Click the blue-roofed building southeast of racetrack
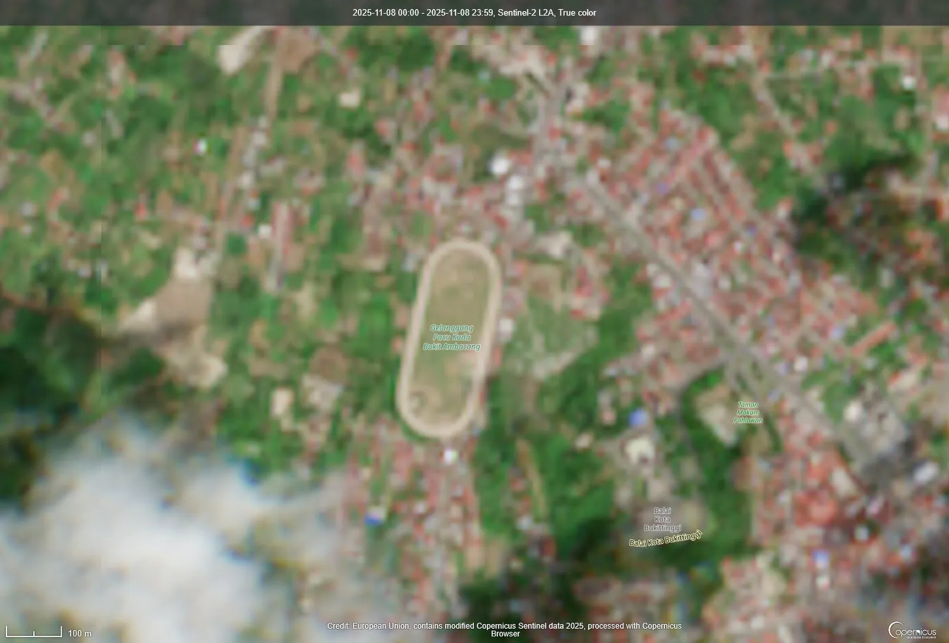 636,417
